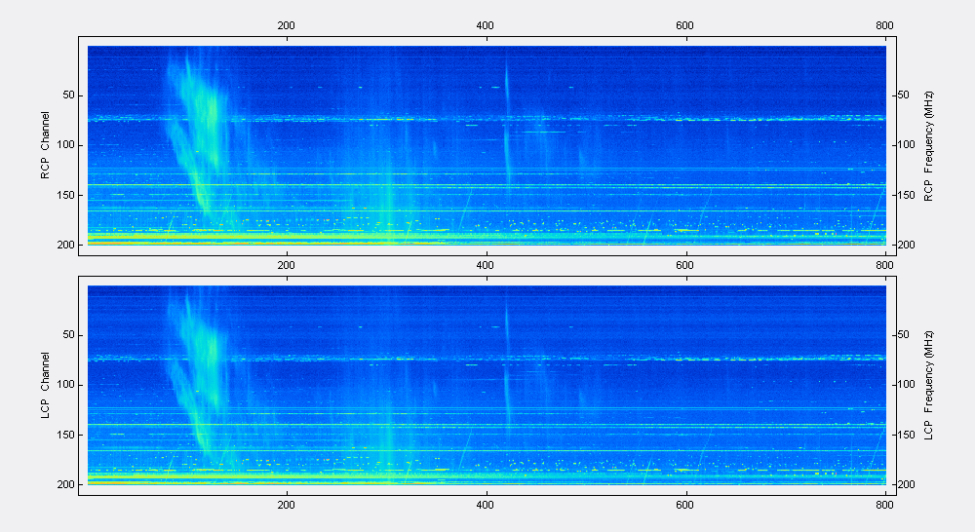The image size is (975, 532).
Task: Click the 200 tick on RCP Channel axis
Action: pos(66,245)
